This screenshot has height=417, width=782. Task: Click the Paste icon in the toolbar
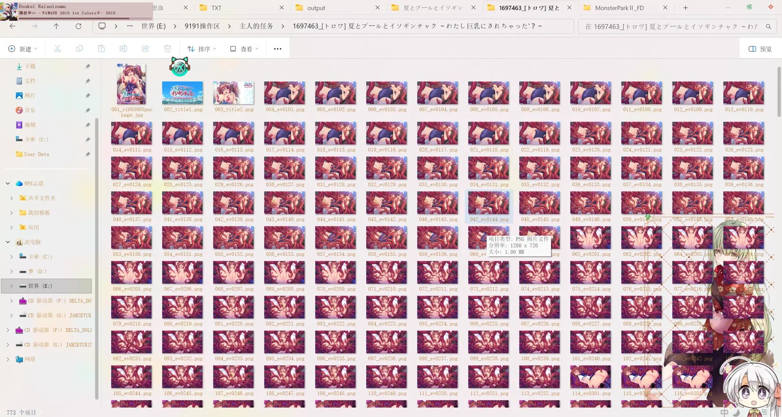(101, 49)
